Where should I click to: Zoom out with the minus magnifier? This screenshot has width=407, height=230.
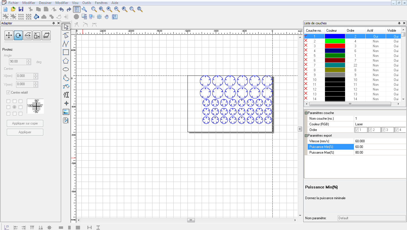pos(117,9)
